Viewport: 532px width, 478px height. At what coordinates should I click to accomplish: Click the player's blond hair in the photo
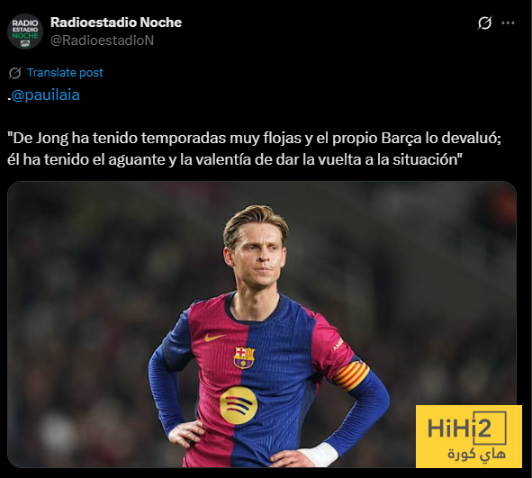253,221
